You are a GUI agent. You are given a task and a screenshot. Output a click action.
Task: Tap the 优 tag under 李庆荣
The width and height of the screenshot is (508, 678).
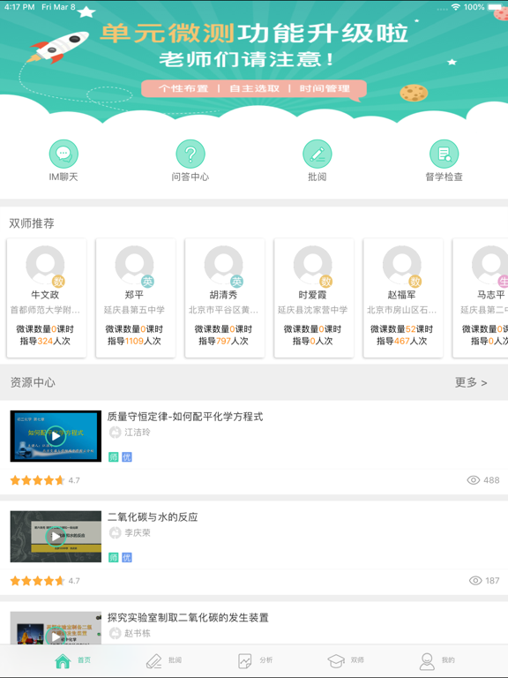(x=127, y=557)
